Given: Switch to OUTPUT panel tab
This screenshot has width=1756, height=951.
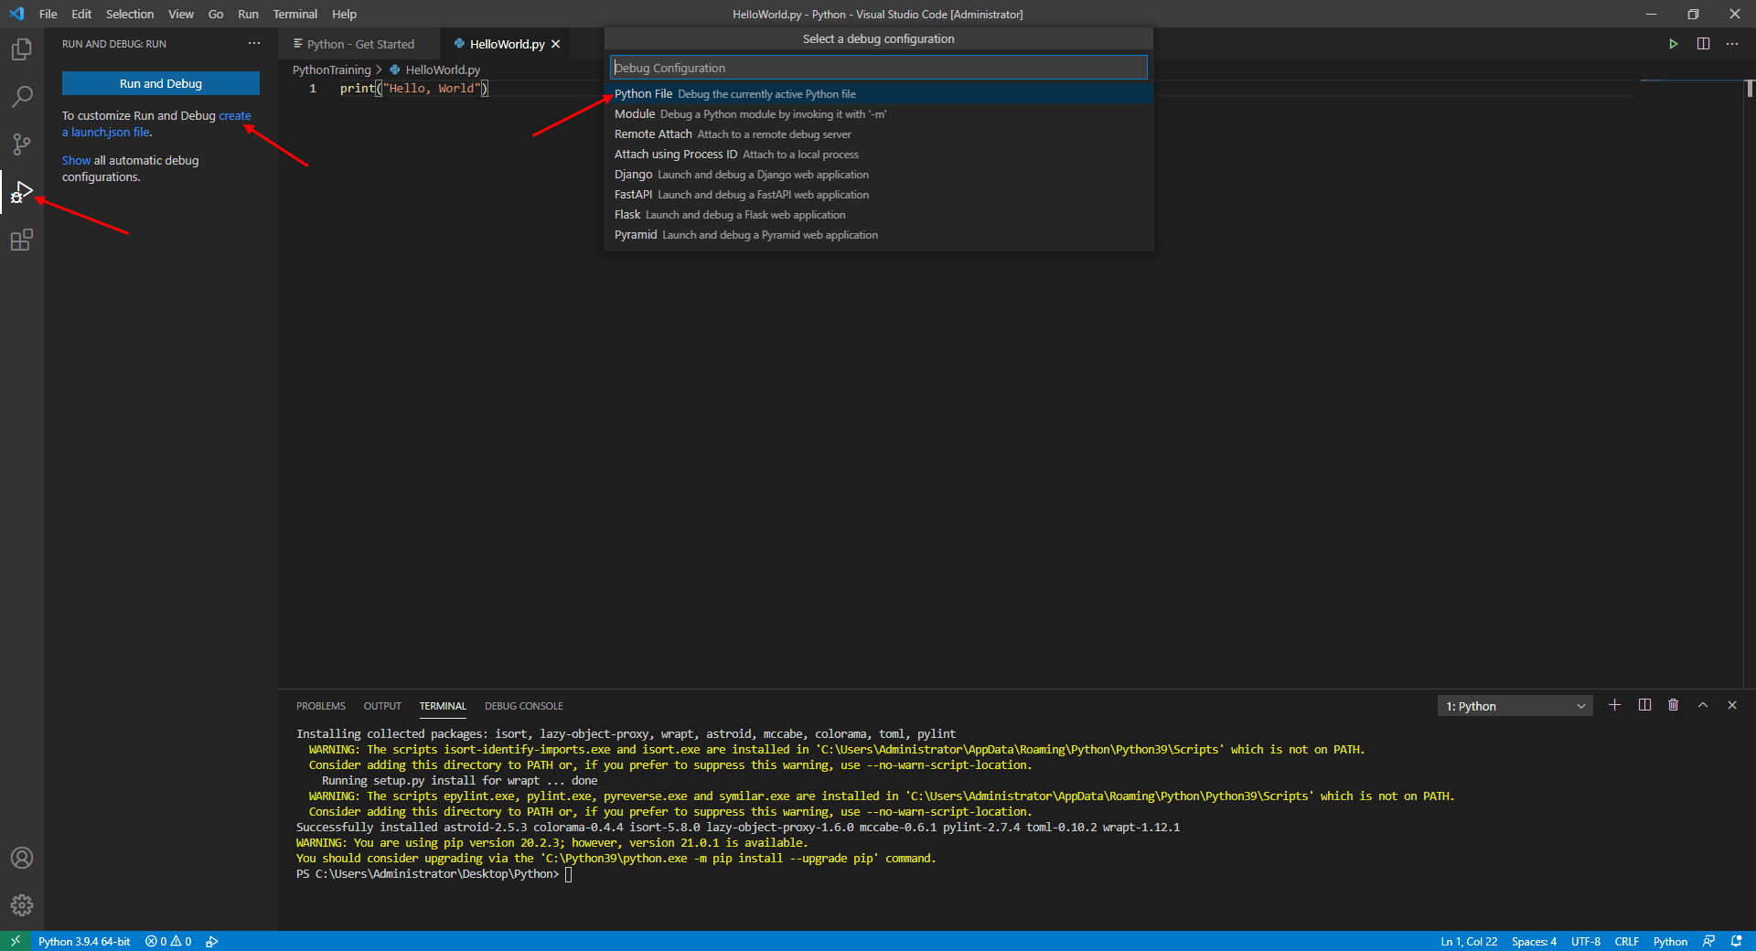Looking at the screenshot, I should (x=382, y=706).
